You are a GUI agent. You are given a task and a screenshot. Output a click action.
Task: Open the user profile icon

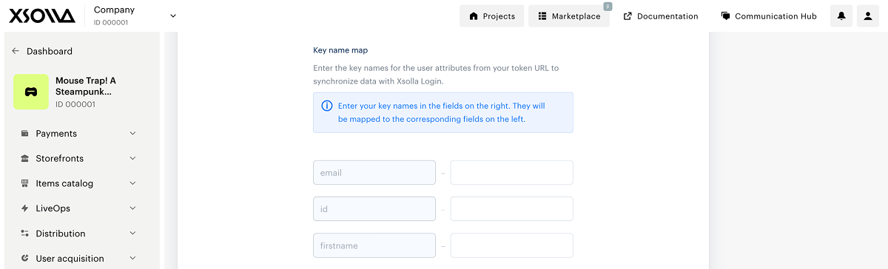(868, 16)
